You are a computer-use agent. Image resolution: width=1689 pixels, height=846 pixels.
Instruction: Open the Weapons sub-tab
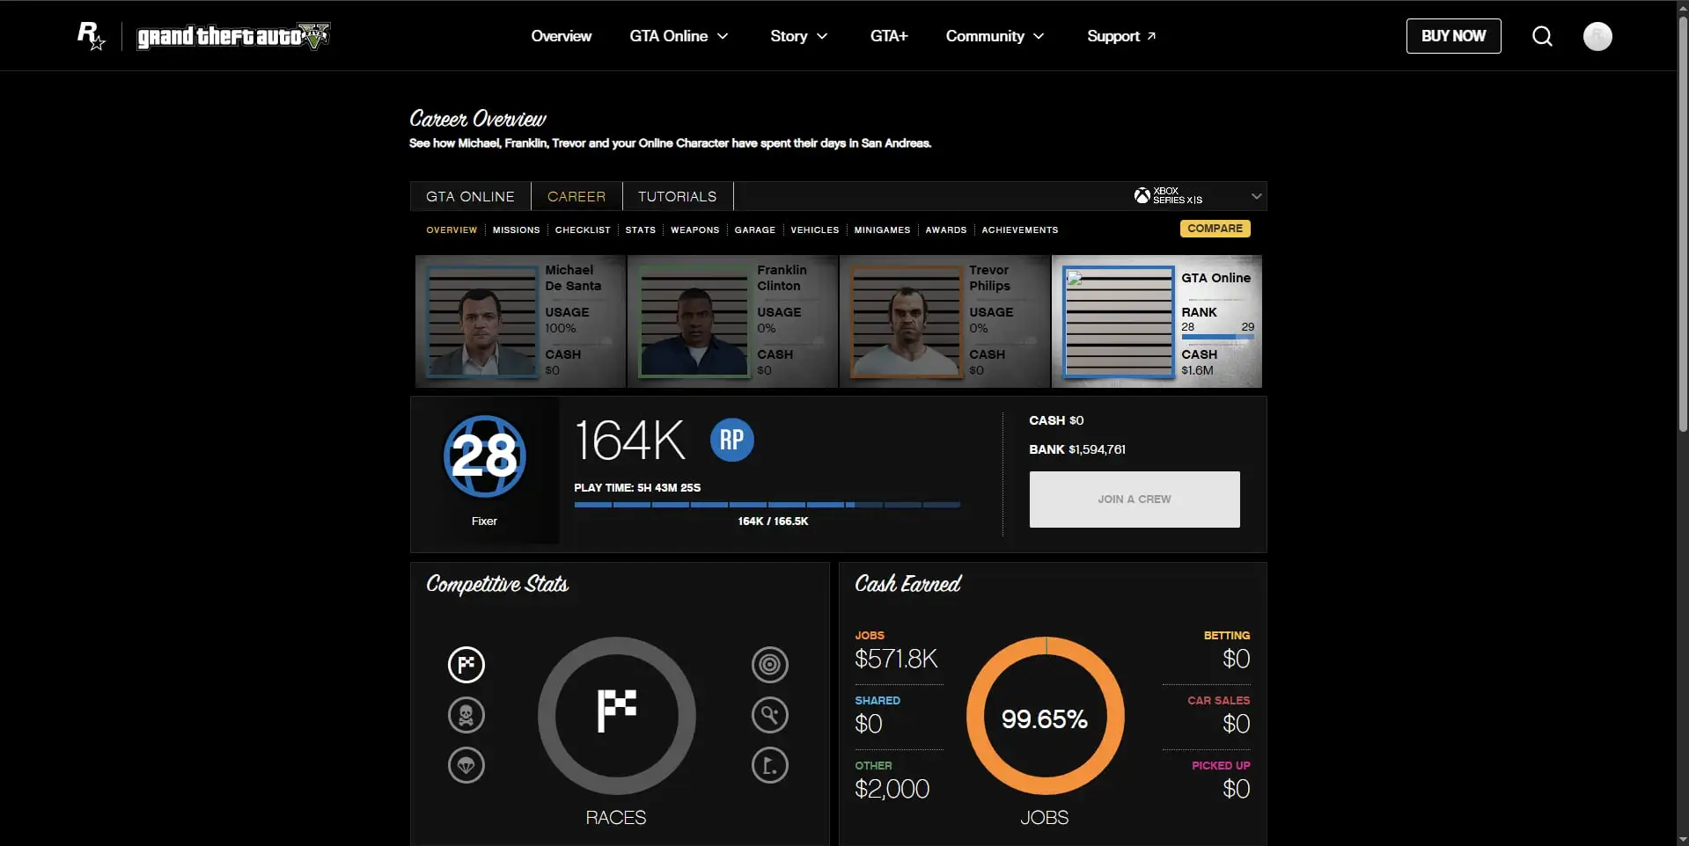click(694, 230)
